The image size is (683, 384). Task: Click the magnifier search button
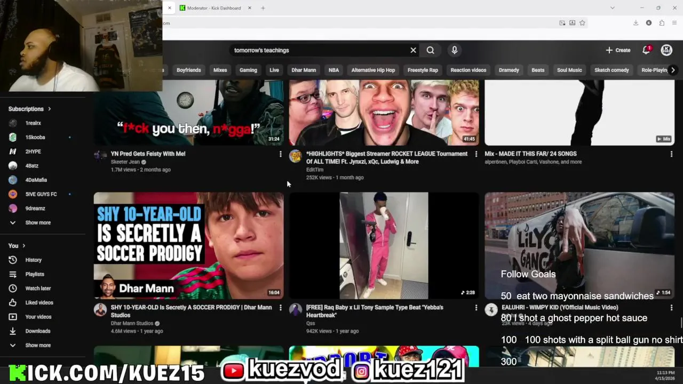click(x=430, y=50)
